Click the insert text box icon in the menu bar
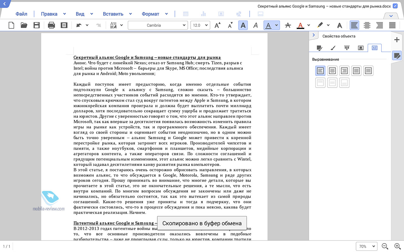Viewport: 404px width, 252px height. [x=261, y=14]
